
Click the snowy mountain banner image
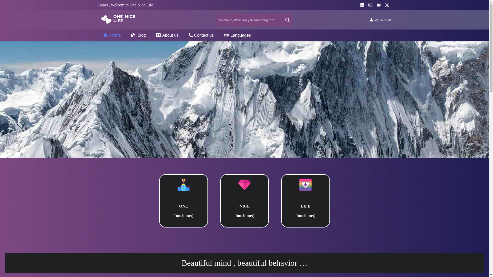(244, 100)
